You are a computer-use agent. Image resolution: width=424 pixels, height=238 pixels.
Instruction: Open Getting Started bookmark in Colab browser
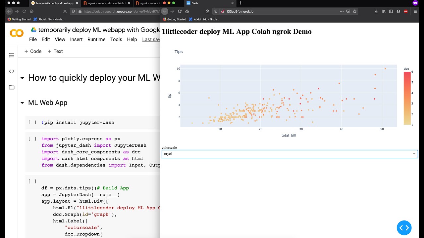pyautogui.click(x=19, y=19)
